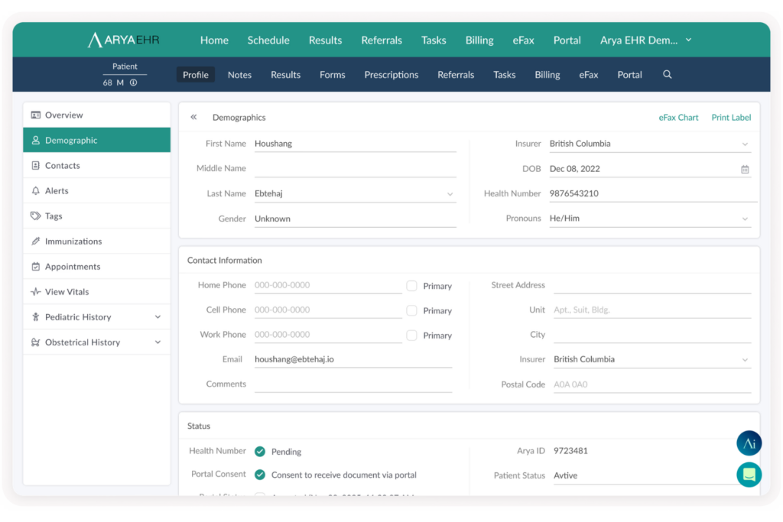Click the First Name field
Image resolution: width=783 pixels, height=522 pixels.
click(x=355, y=144)
